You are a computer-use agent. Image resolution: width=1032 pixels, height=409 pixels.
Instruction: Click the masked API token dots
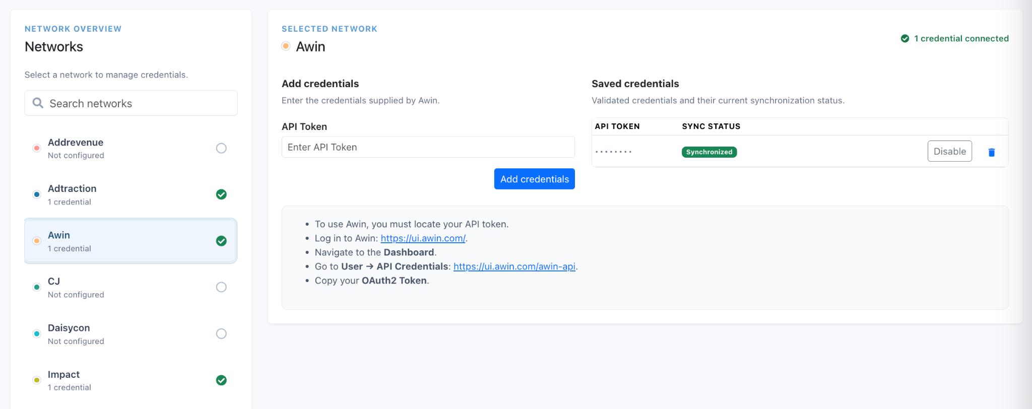coord(613,152)
